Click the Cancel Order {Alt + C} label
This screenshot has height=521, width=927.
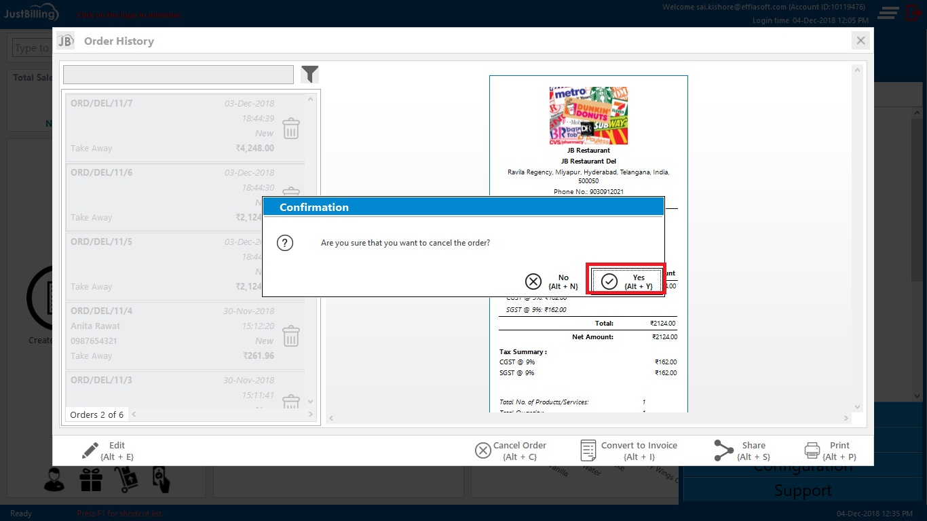[520, 451]
